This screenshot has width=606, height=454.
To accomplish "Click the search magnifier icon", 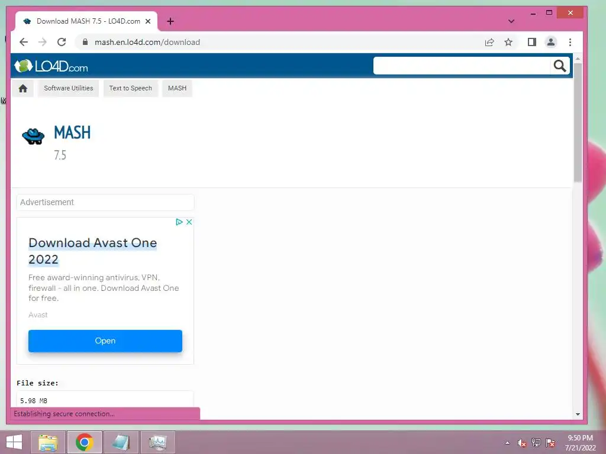I will tap(560, 66).
